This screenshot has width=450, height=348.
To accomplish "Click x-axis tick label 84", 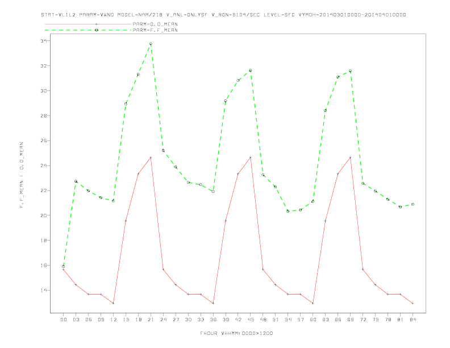I will [413, 320].
